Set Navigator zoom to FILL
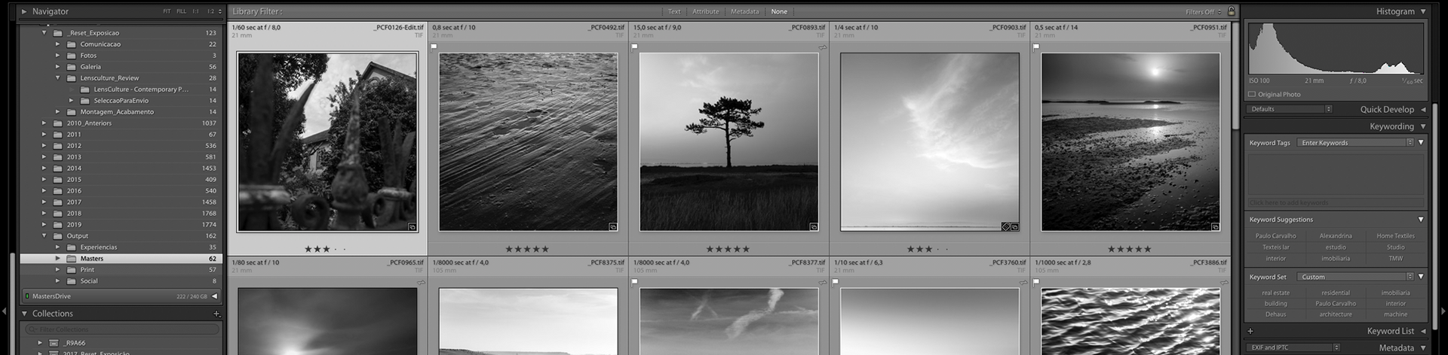 coord(181,12)
